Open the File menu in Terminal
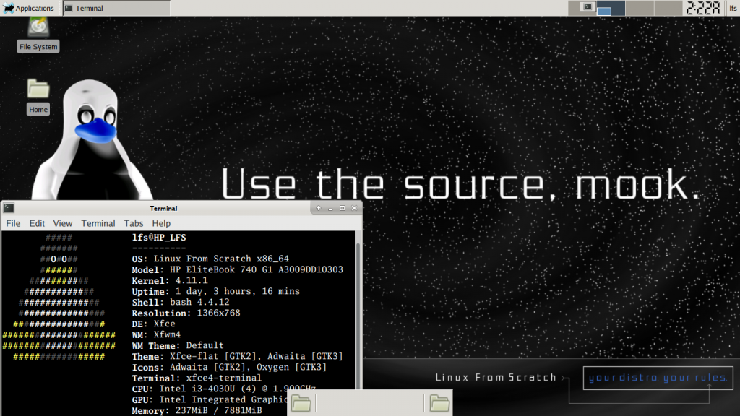 tap(13, 223)
